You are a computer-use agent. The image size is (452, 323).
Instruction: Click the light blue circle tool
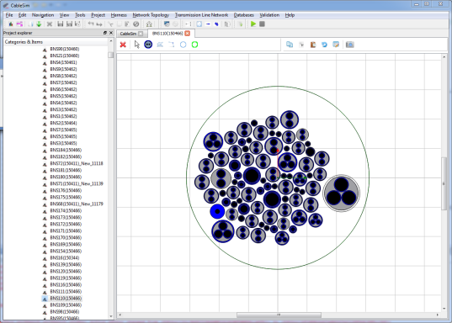tap(183, 45)
